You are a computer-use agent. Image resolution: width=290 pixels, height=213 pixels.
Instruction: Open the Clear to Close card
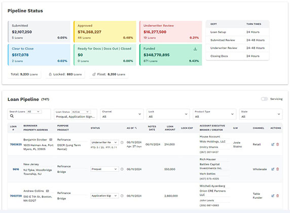tap(39, 55)
